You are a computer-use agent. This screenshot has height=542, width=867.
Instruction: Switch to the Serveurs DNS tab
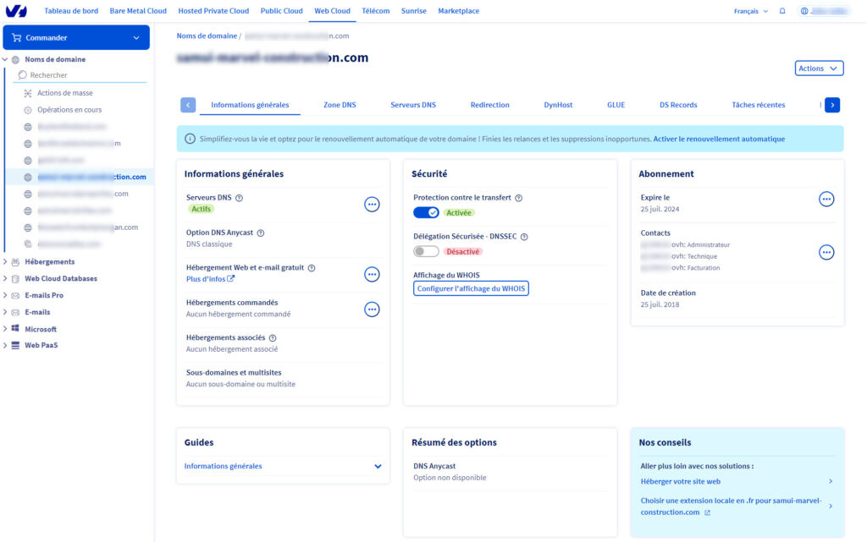413,105
